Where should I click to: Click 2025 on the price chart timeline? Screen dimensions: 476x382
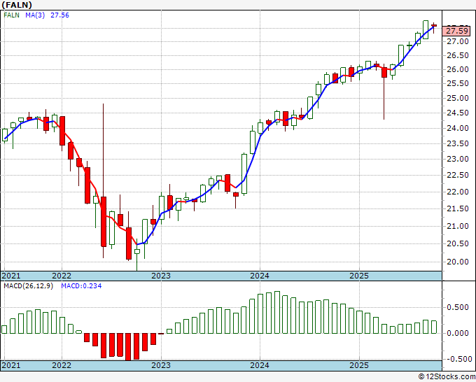click(x=359, y=276)
